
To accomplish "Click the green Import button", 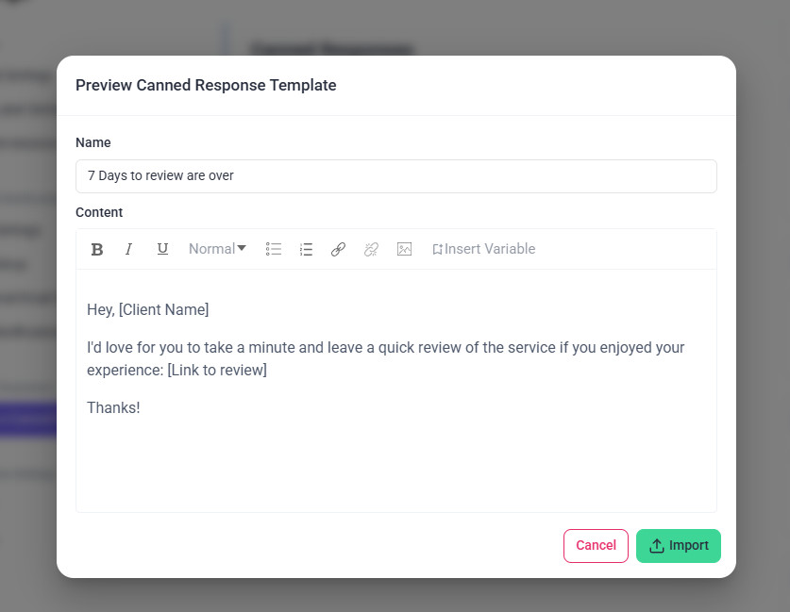I will click(x=678, y=546).
